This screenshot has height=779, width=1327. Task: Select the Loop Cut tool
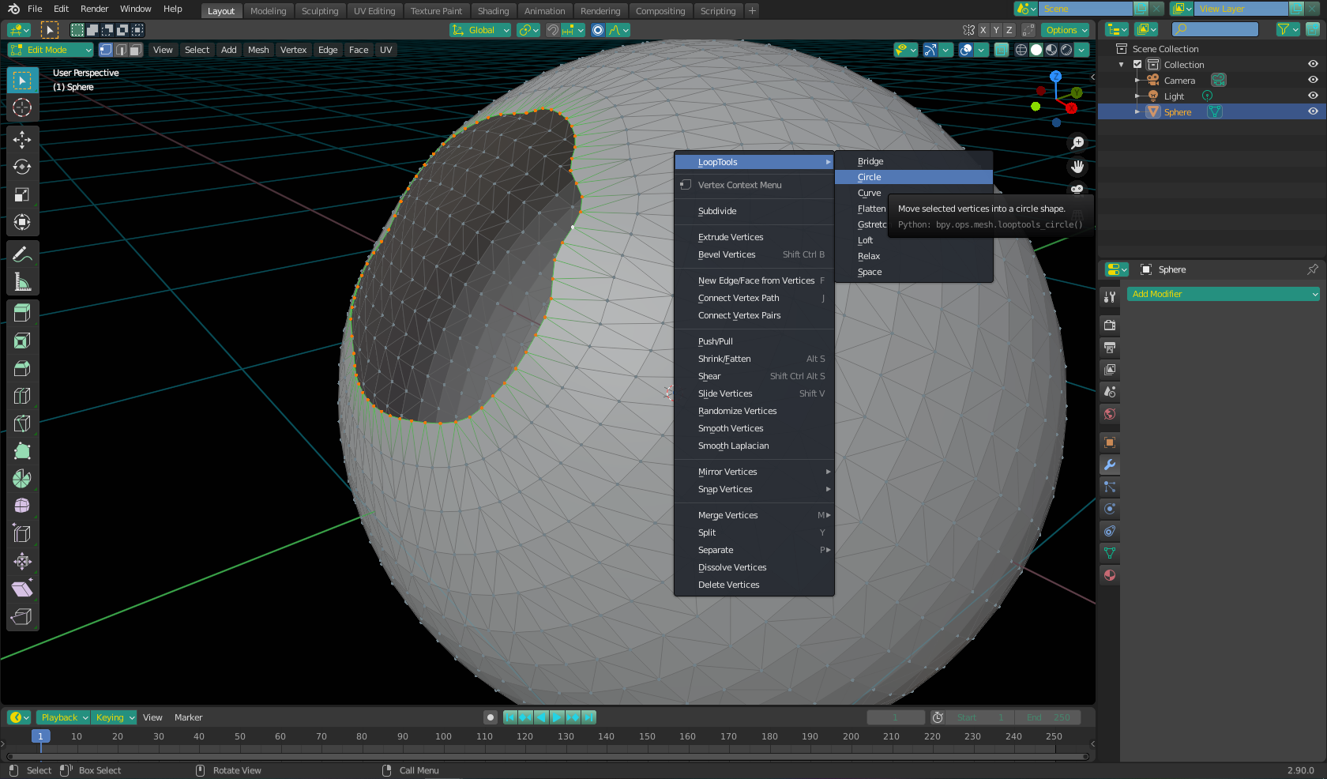click(22, 396)
